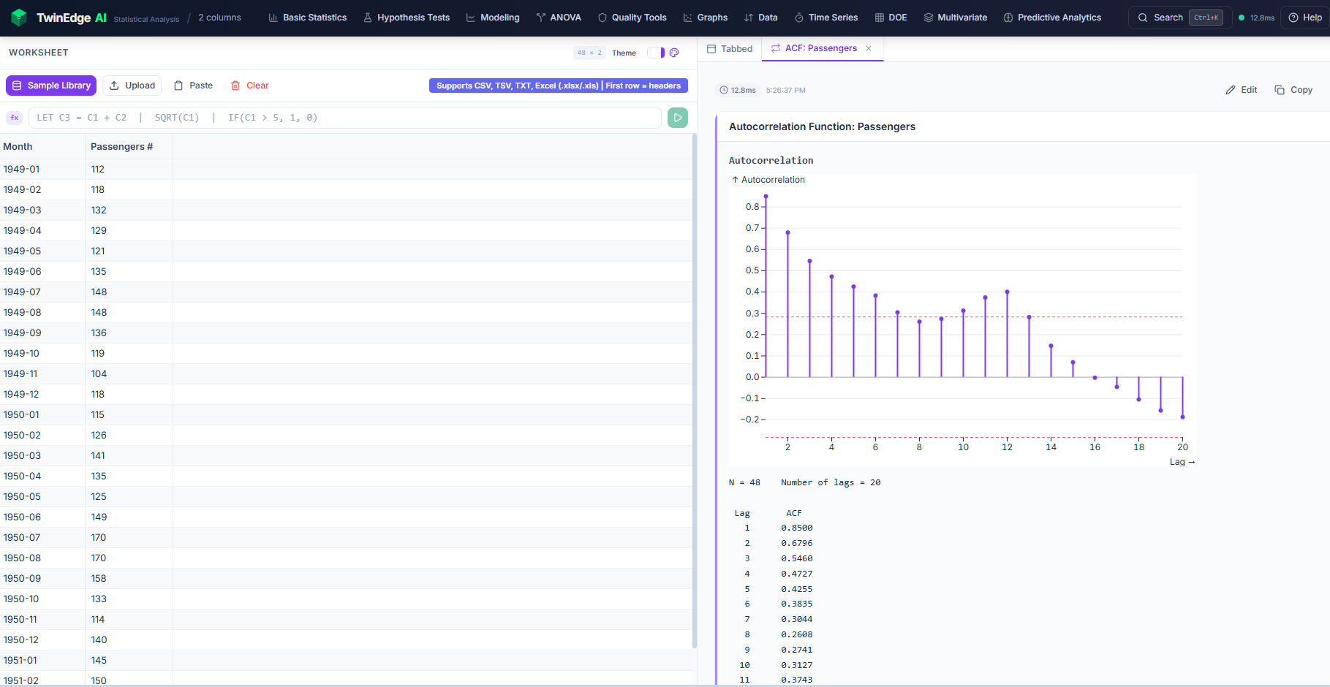The width and height of the screenshot is (1330, 687).
Task: Click the Clear trash icon
Action: [x=235, y=86]
